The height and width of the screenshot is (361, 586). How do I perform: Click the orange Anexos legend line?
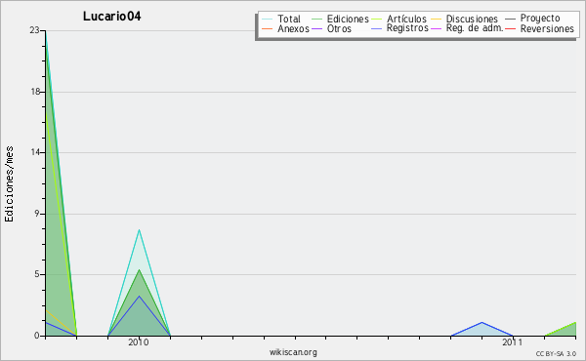[268, 28]
